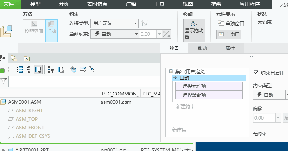Select ASM0001.ASM in the model tree
This screenshot has width=288, height=151.
(x=25, y=102)
